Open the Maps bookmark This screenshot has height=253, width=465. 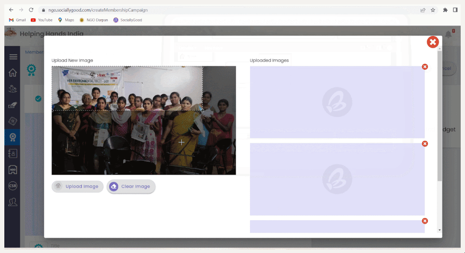pos(66,20)
